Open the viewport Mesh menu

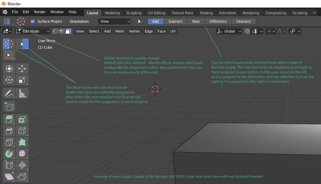coord(120,31)
